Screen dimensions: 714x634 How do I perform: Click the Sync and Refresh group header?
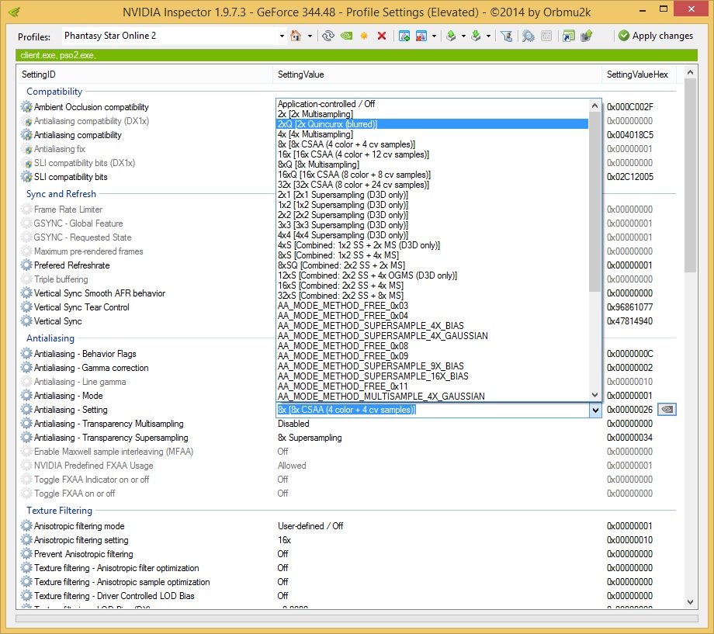pyautogui.click(x=61, y=194)
